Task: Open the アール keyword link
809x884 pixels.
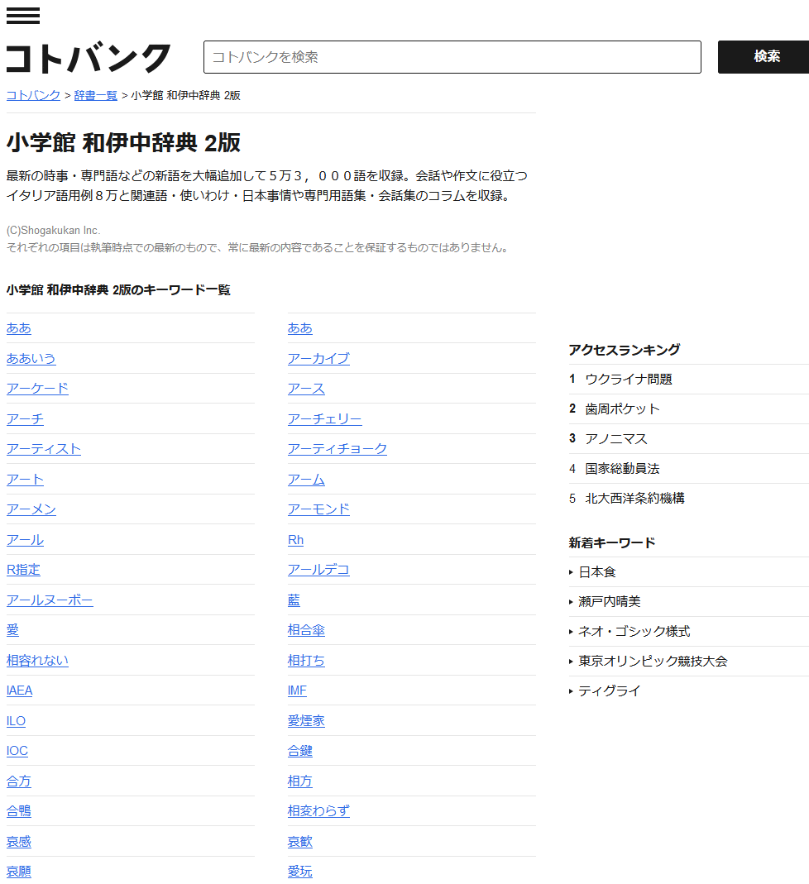Action: [x=25, y=539]
